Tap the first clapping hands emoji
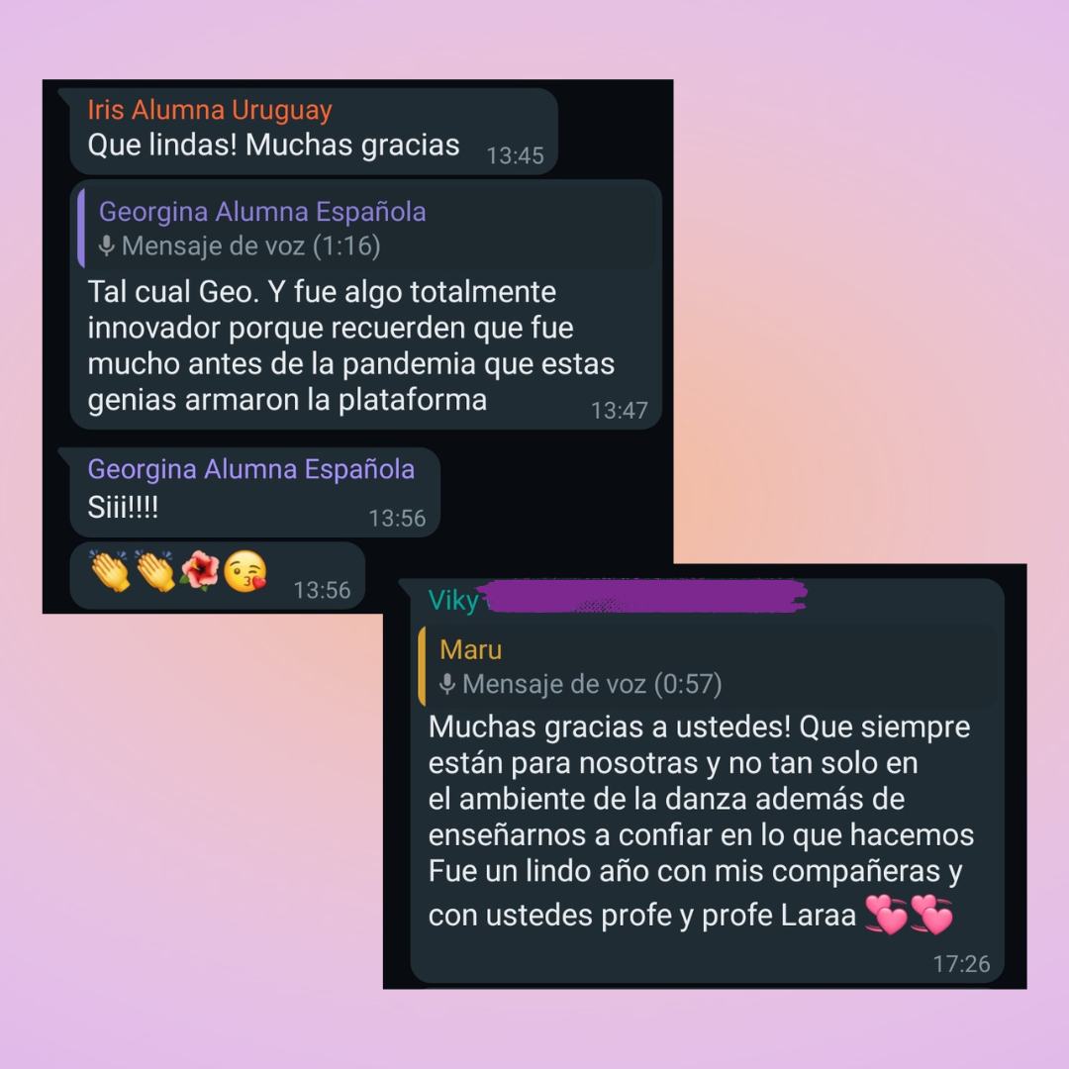This screenshot has width=1069, height=1069. (x=110, y=571)
